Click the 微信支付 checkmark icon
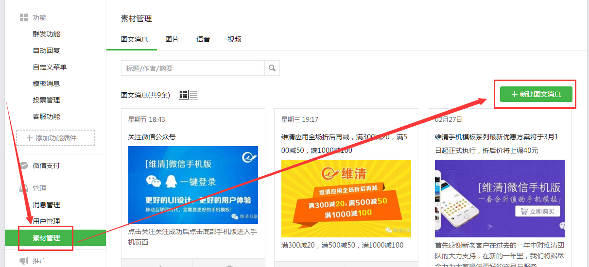Viewport: 589px width, 267px height. point(23,166)
